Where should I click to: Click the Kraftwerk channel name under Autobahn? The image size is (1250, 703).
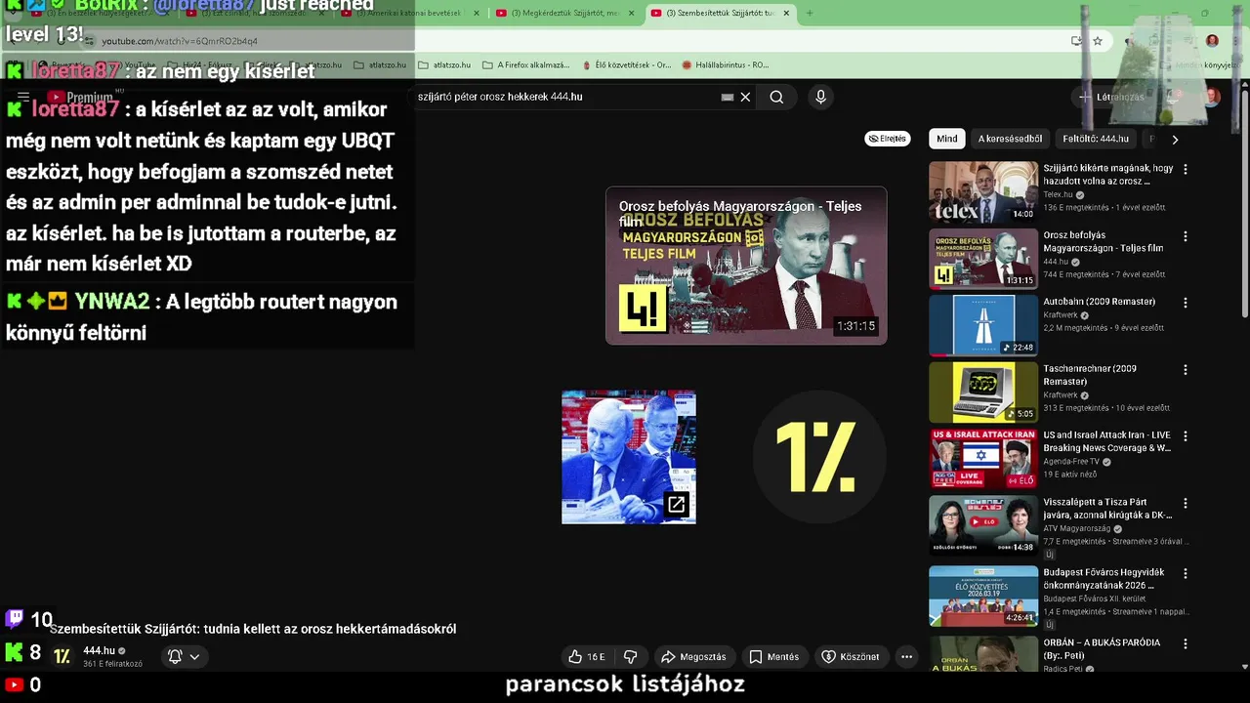[1060, 315]
